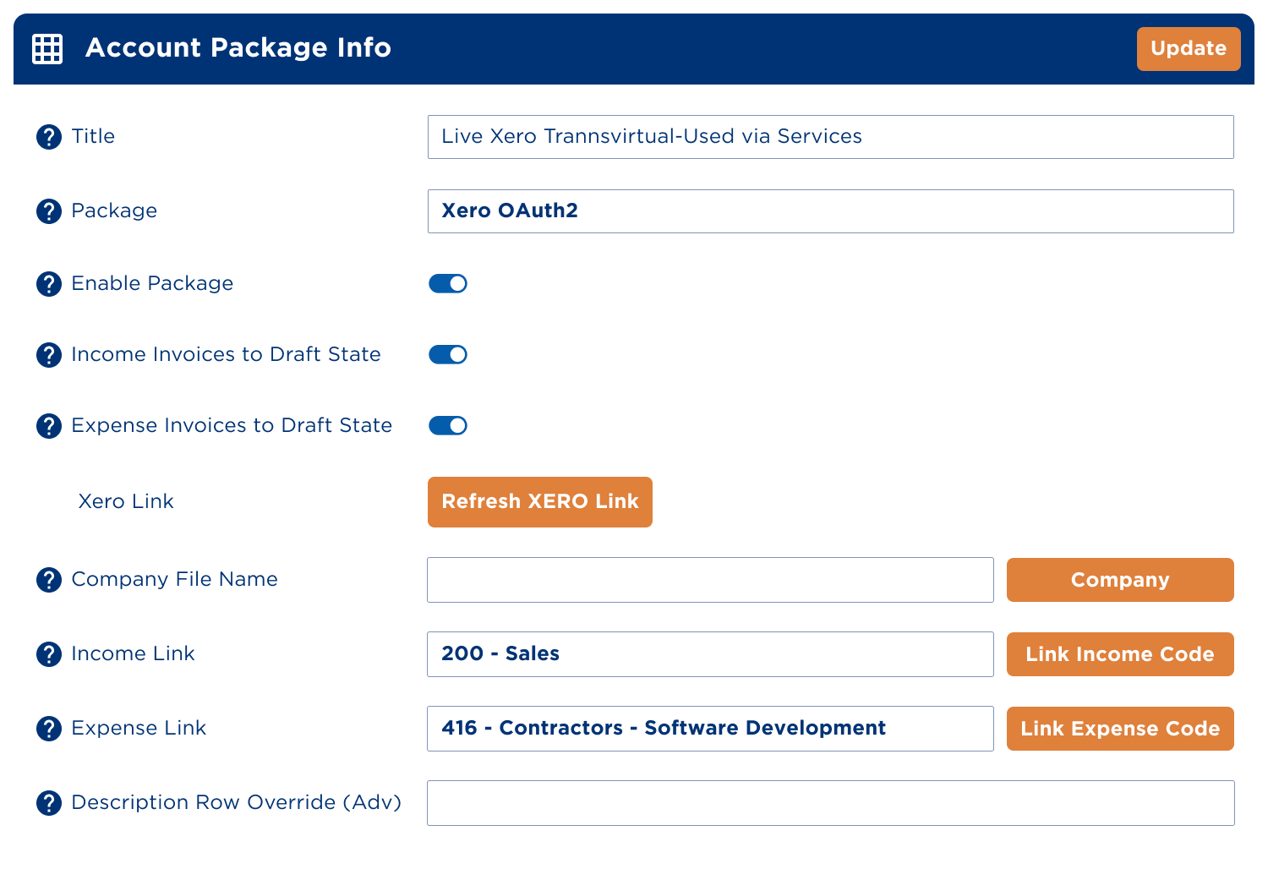1268x869 pixels.
Task: Click Link Expense Code button
Action: coord(1120,729)
